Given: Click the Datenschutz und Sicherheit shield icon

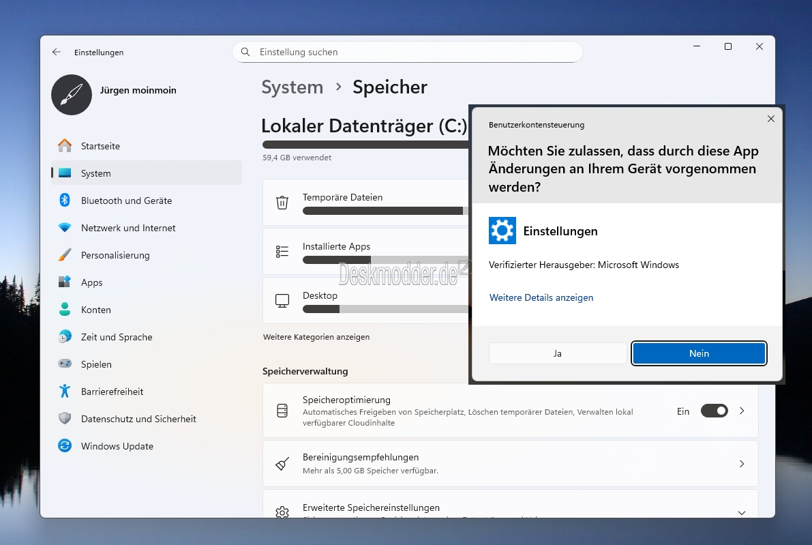Looking at the screenshot, I should coord(65,419).
